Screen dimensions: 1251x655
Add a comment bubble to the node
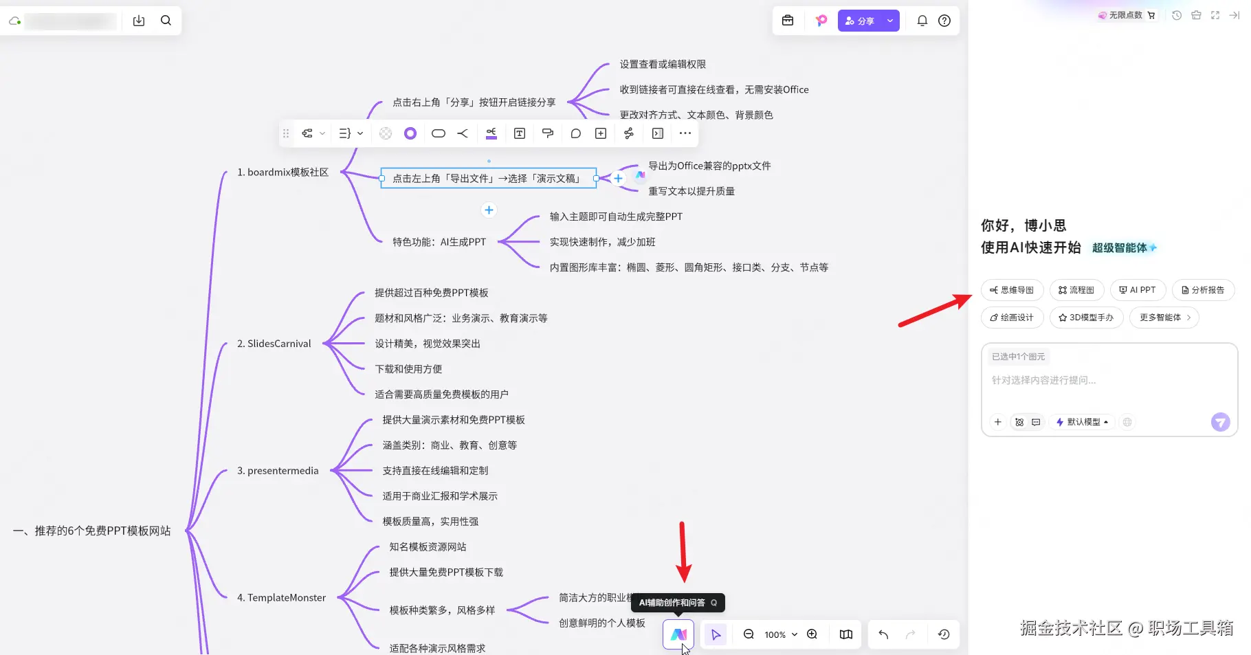tap(576, 133)
